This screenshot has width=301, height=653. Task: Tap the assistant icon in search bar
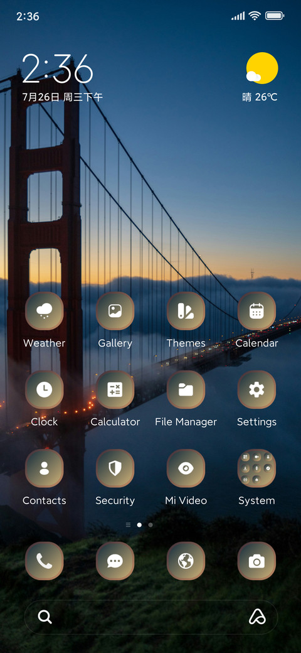coord(257,617)
